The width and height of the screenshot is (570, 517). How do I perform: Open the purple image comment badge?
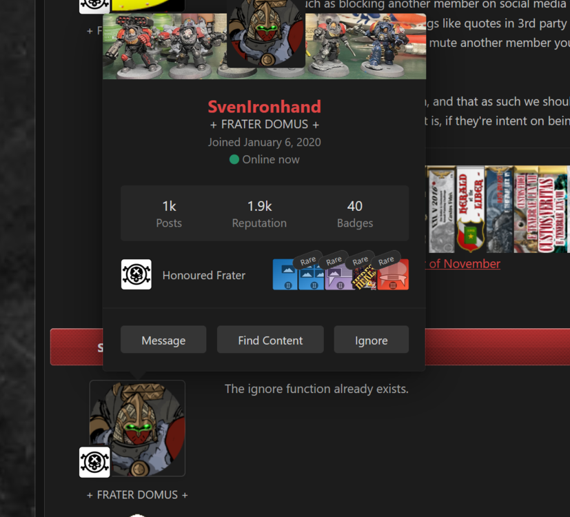338,274
